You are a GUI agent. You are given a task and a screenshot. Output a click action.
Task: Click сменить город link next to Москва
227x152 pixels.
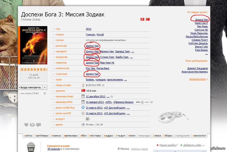click(x=139, y=149)
